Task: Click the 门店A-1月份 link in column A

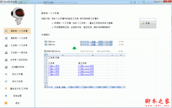Action: [54, 66]
